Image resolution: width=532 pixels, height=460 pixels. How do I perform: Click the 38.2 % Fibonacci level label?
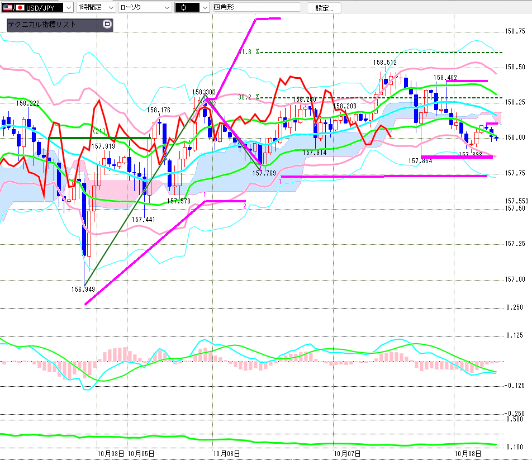click(248, 97)
